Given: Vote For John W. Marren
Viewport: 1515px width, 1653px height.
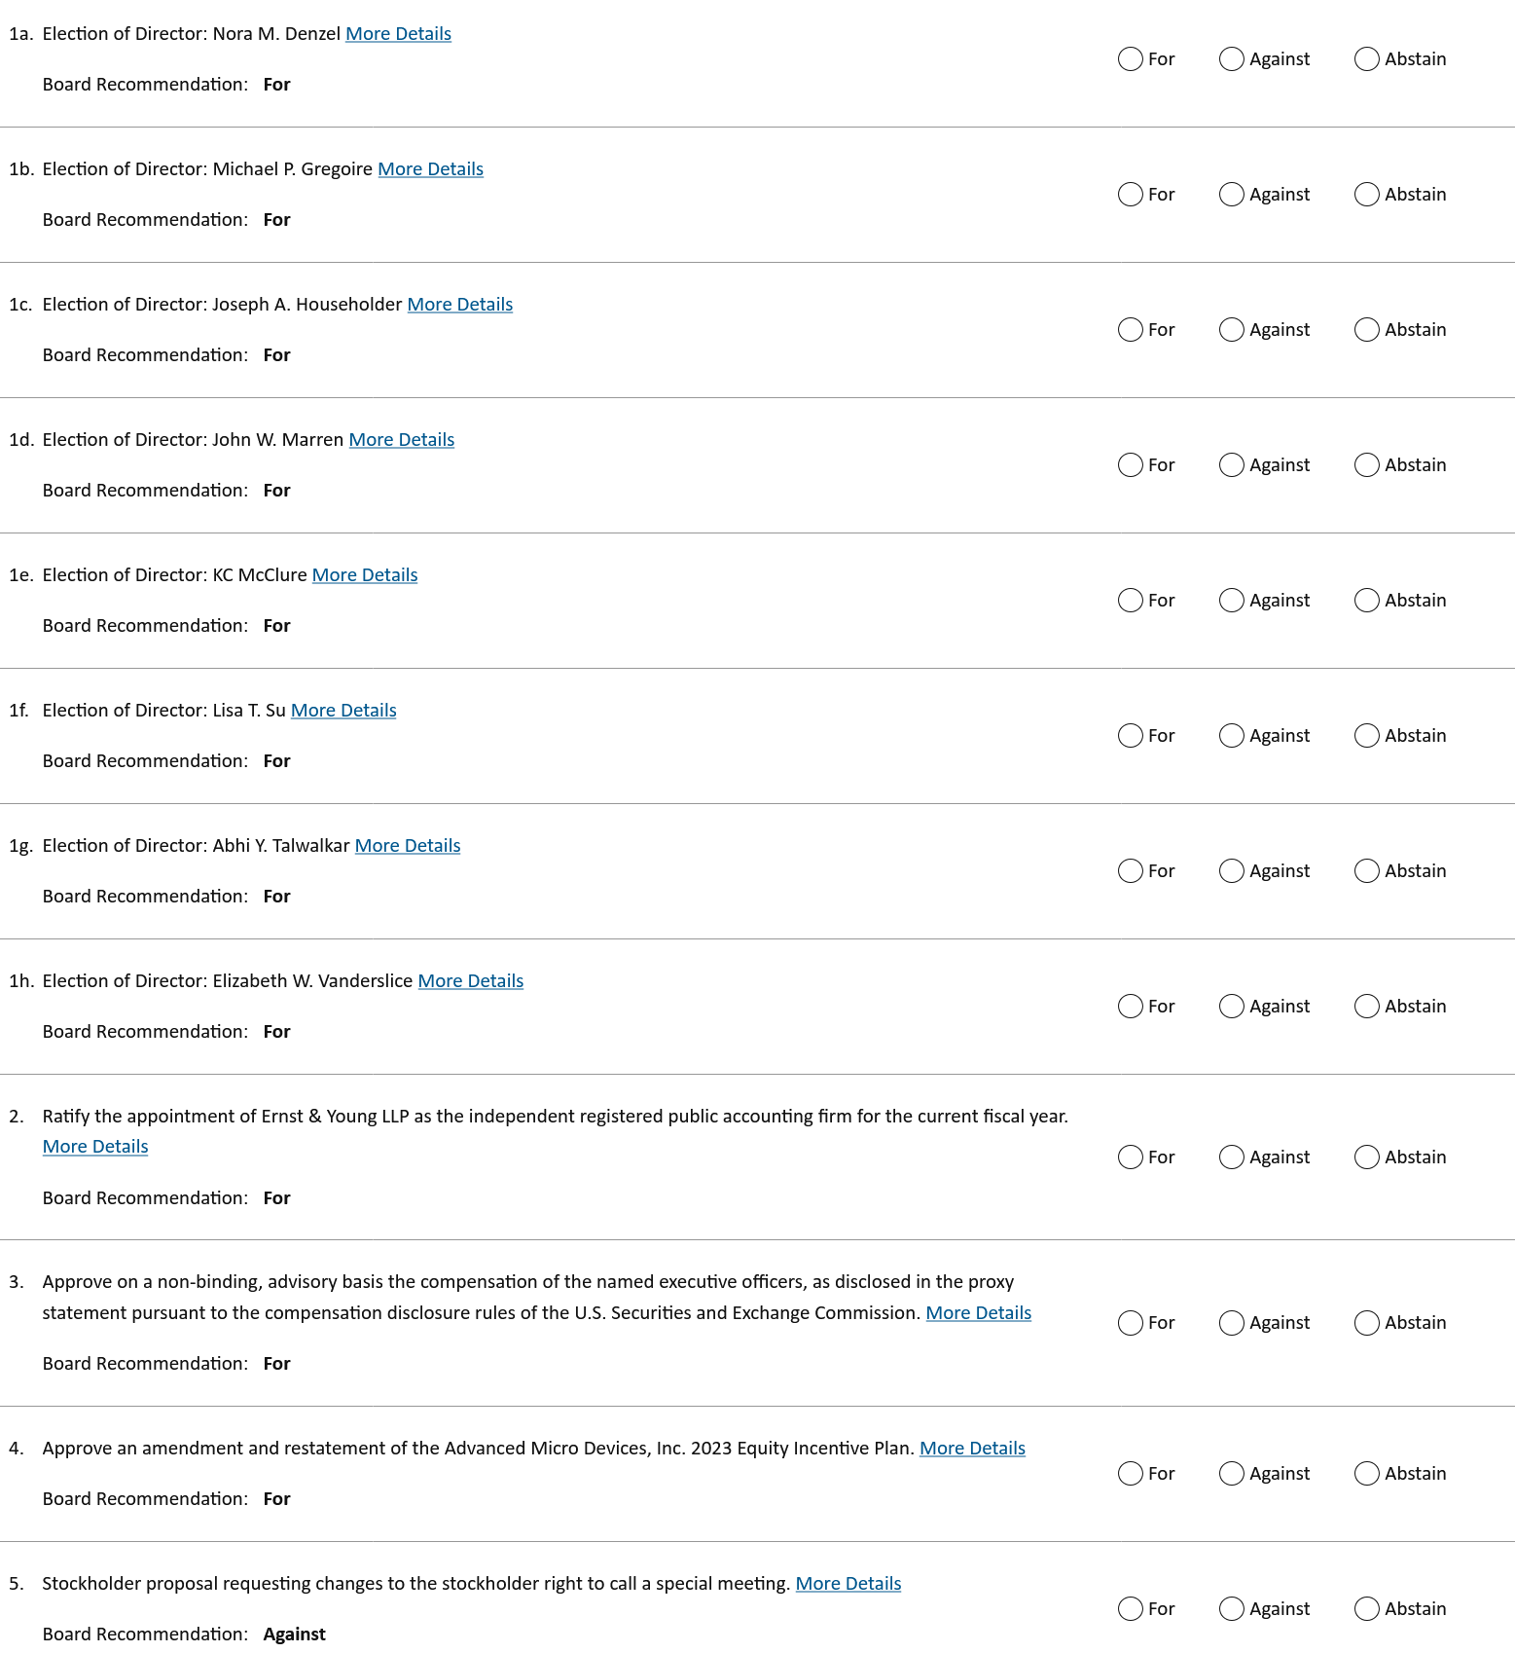Looking at the screenshot, I should (x=1130, y=465).
